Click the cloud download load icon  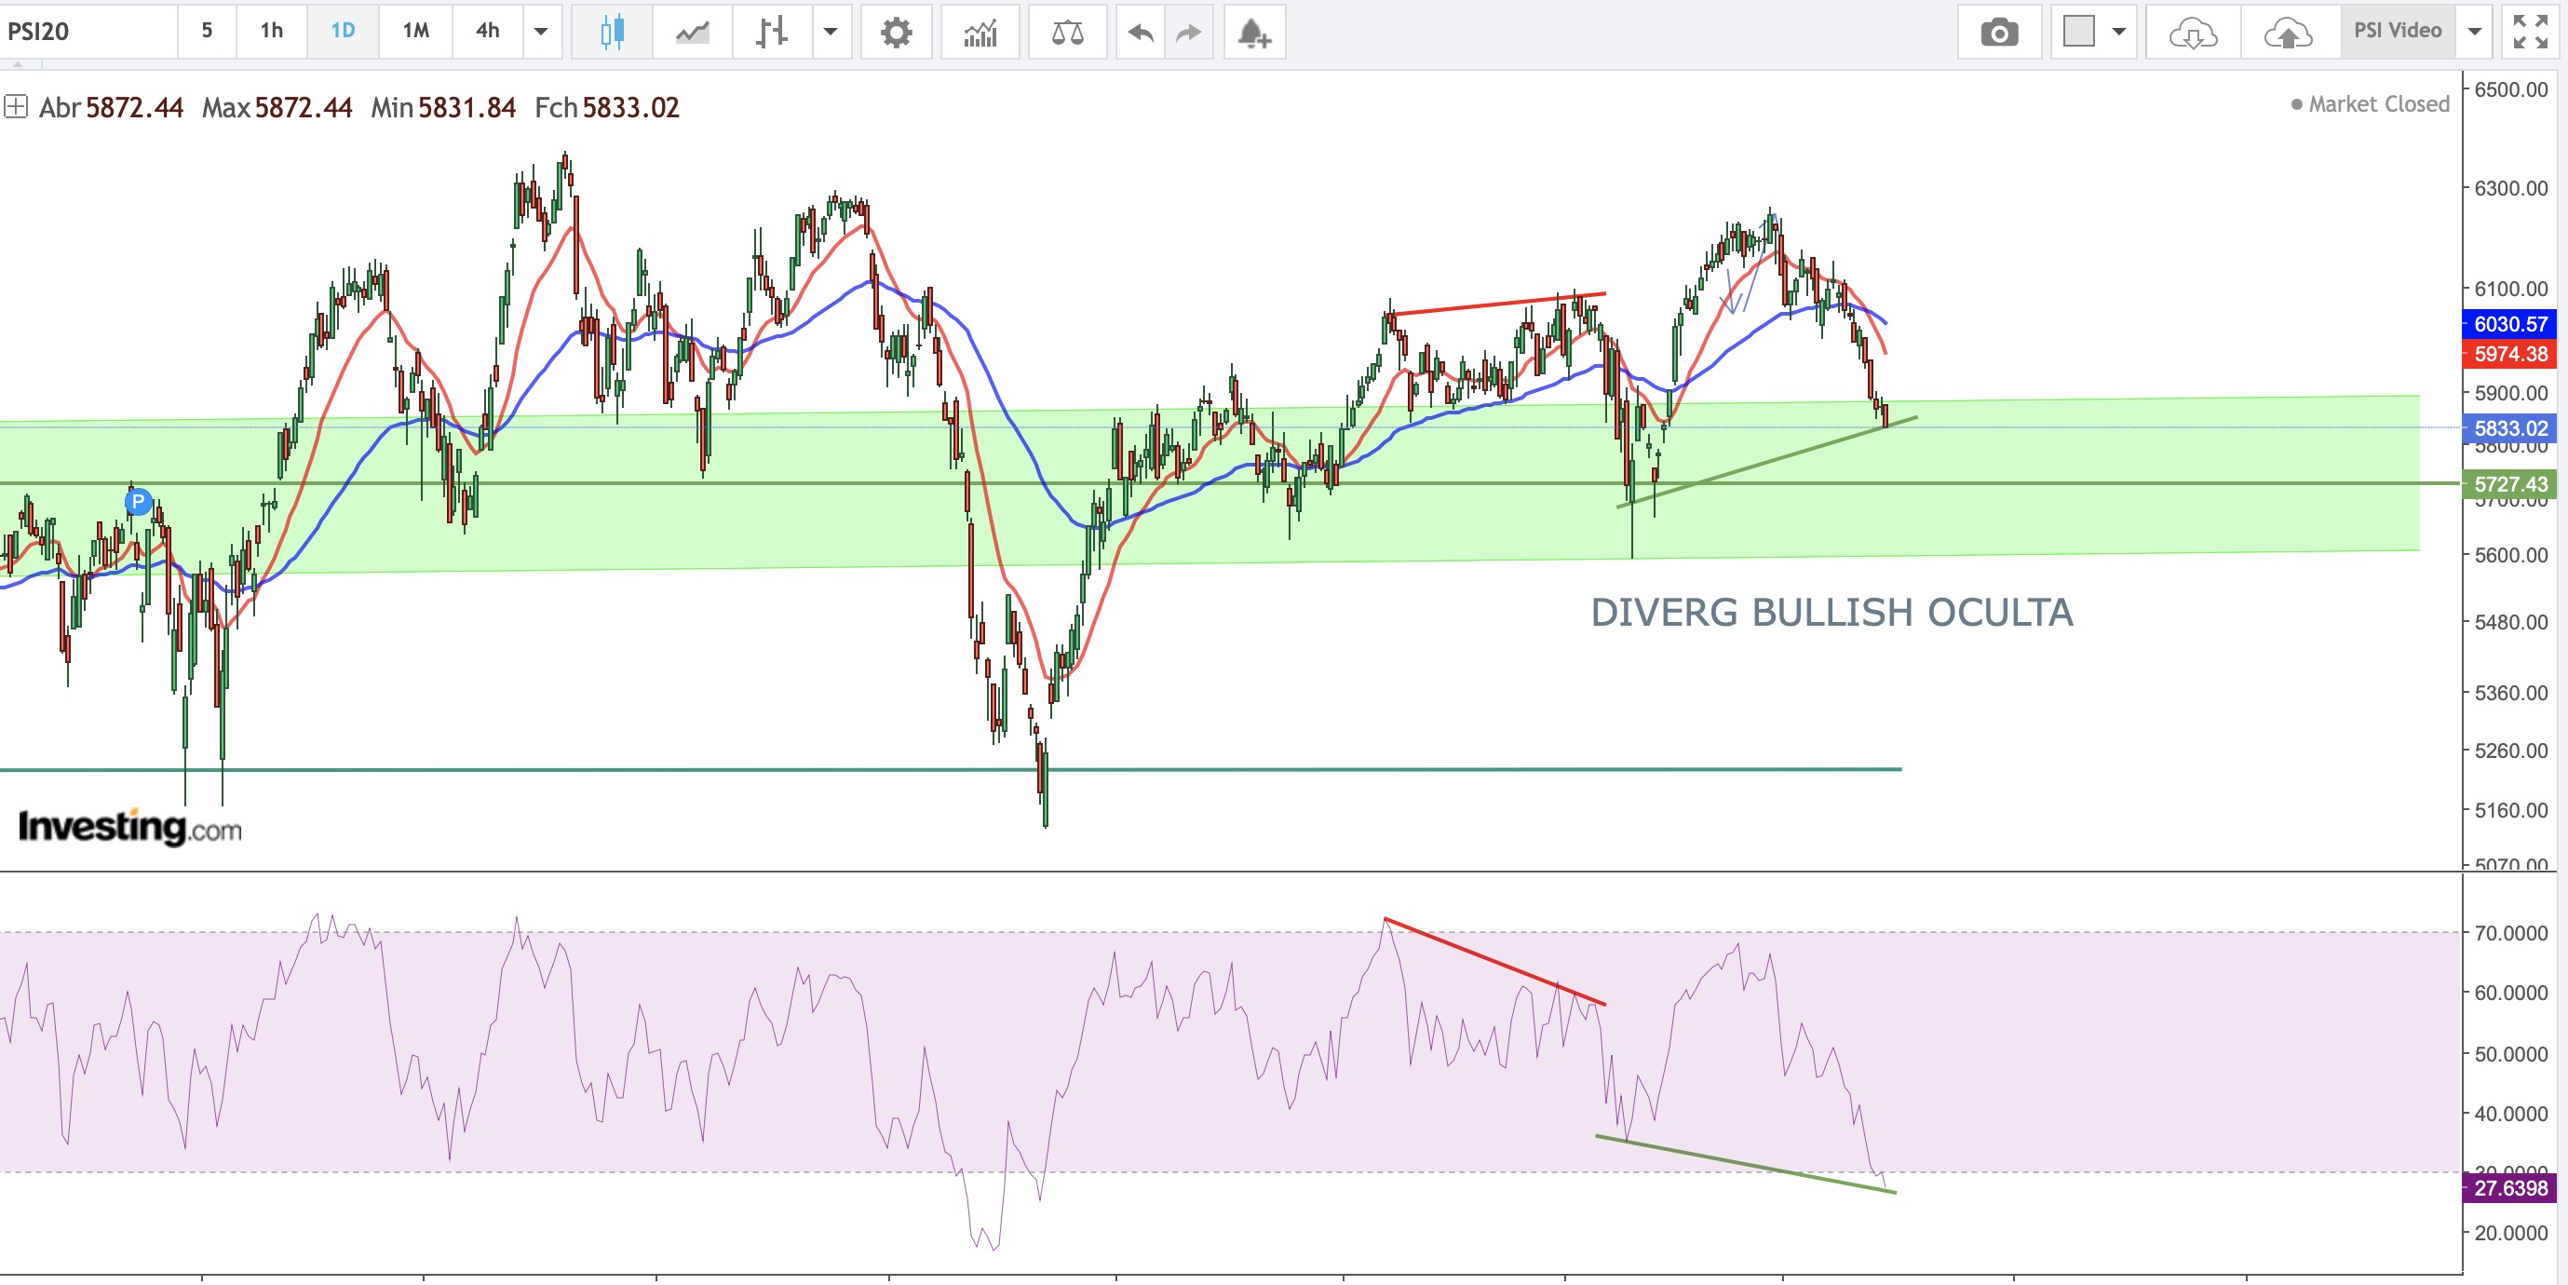pyautogui.click(x=2193, y=32)
